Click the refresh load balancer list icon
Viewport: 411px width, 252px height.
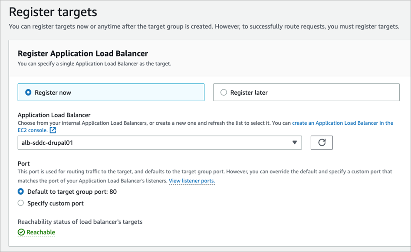pyautogui.click(x=322, y=143)
